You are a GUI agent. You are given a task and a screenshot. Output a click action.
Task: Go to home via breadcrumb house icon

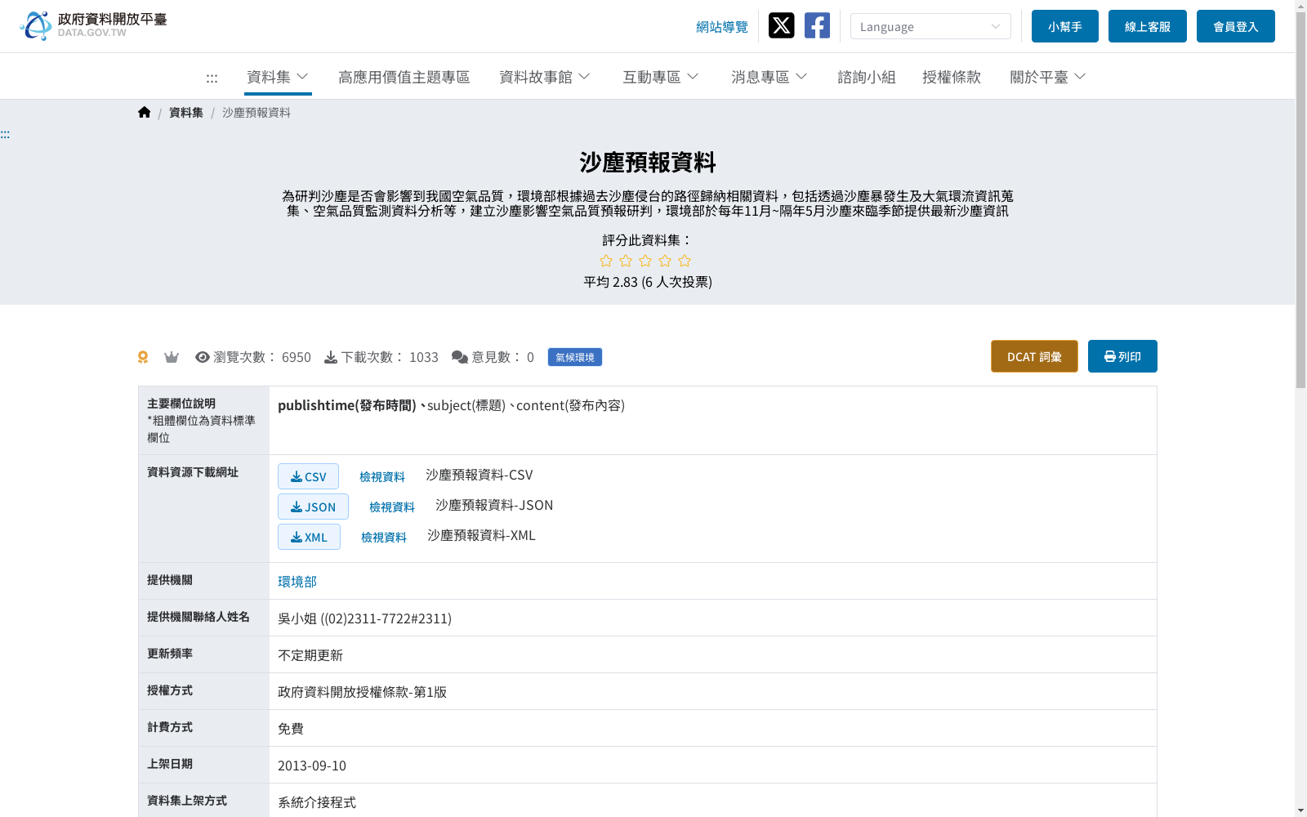[x=145, y=112]
